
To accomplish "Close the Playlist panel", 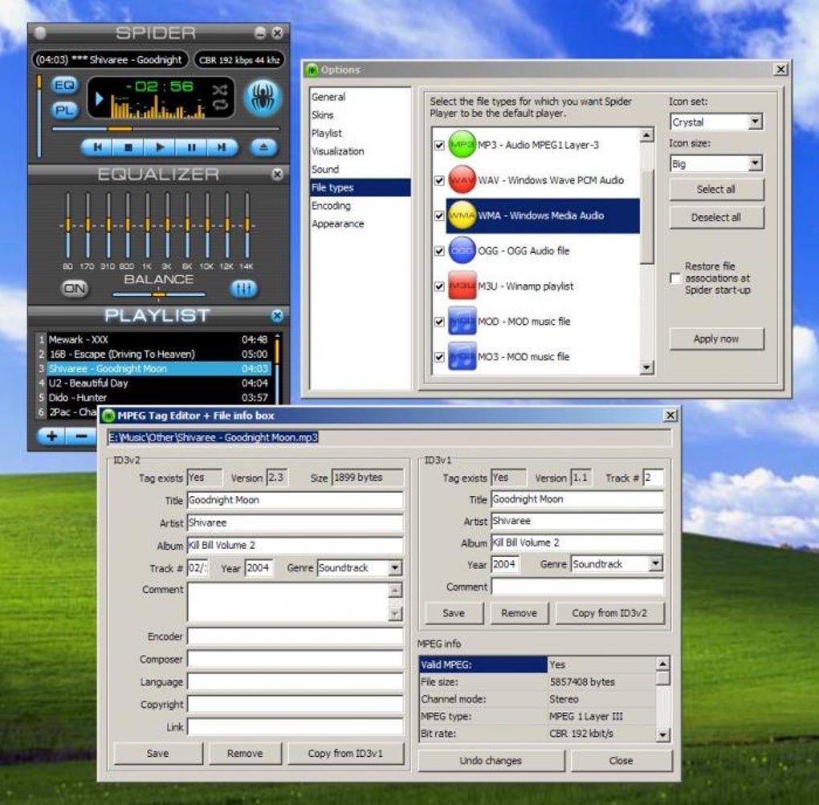I will click(277, 315).
